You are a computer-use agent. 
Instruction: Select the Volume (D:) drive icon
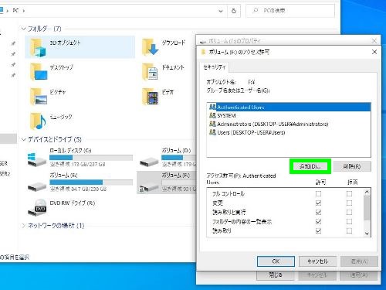point(149,162)
